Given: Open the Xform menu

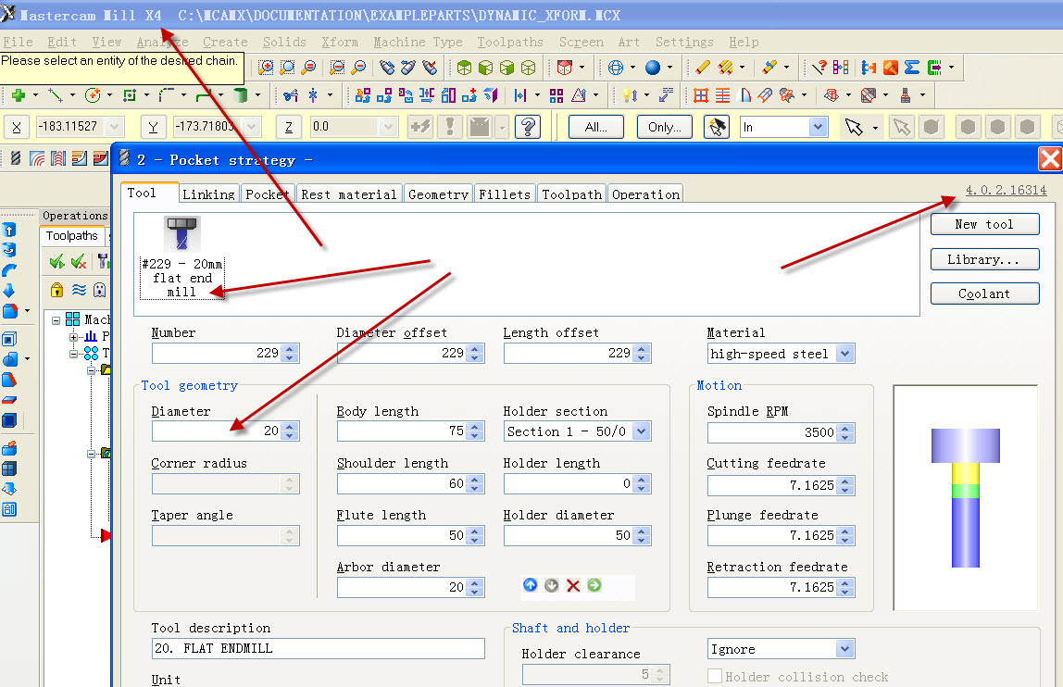Looking at the screenshot, I should 340,42.
